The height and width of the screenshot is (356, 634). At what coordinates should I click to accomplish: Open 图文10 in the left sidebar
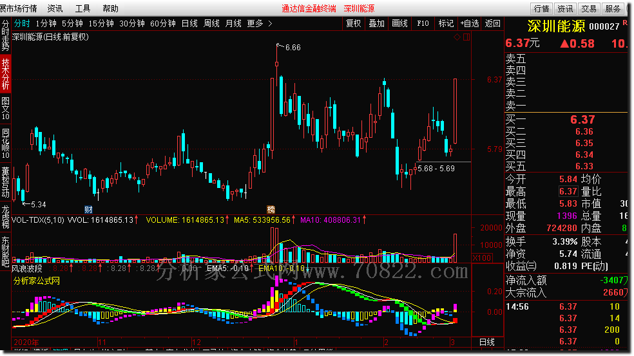(5, 108)
